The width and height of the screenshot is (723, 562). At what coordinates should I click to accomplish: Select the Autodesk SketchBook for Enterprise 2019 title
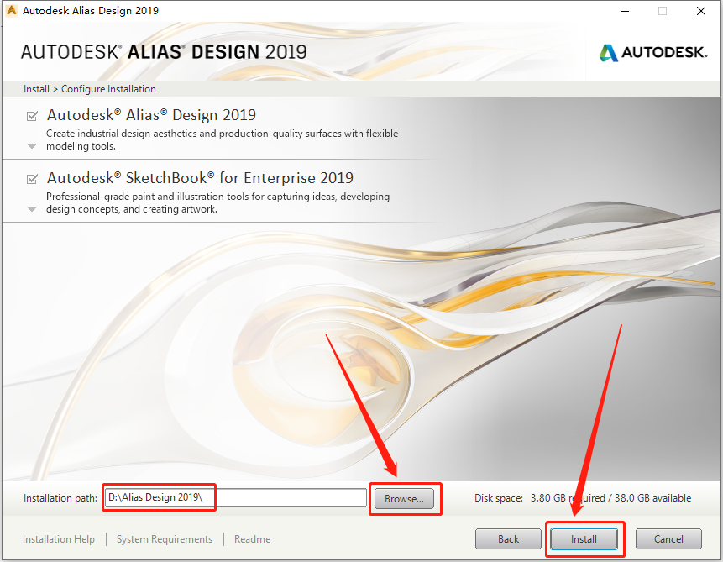[x=200, y=177]
